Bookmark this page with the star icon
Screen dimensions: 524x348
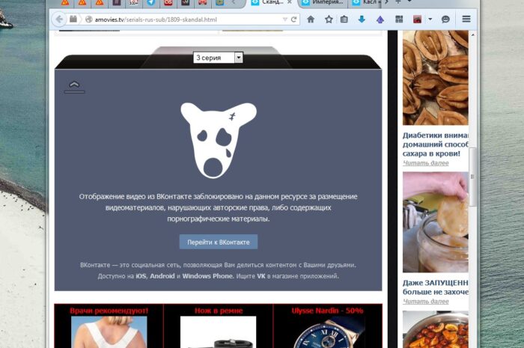coord(328,19)
